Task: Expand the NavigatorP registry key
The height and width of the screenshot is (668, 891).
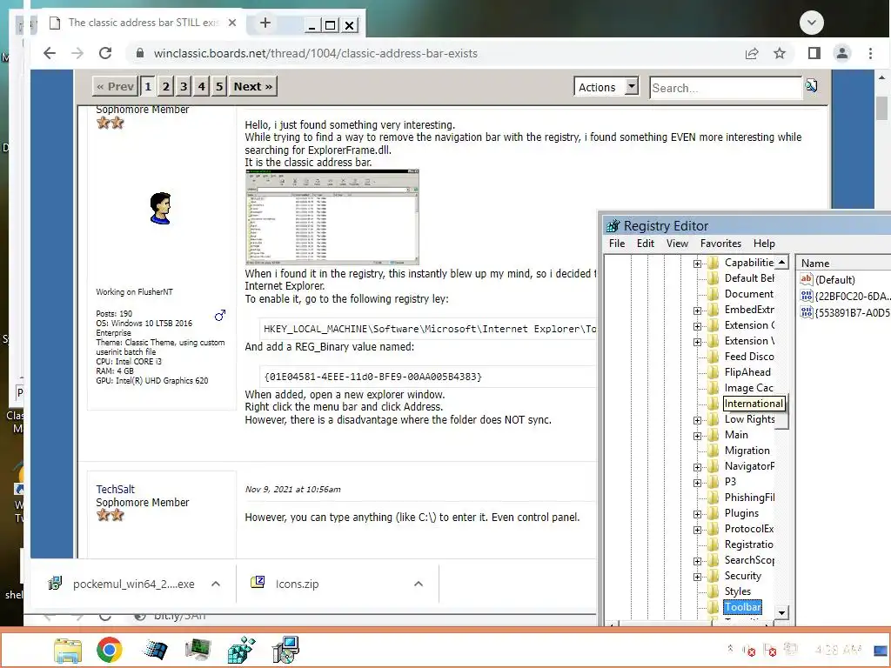Action: [x=697, y=467]
